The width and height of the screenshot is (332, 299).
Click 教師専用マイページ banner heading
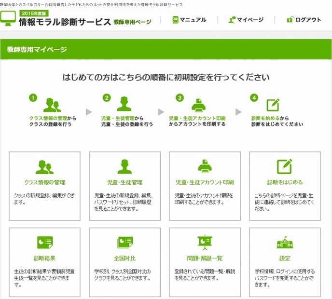tap(37, 49)
